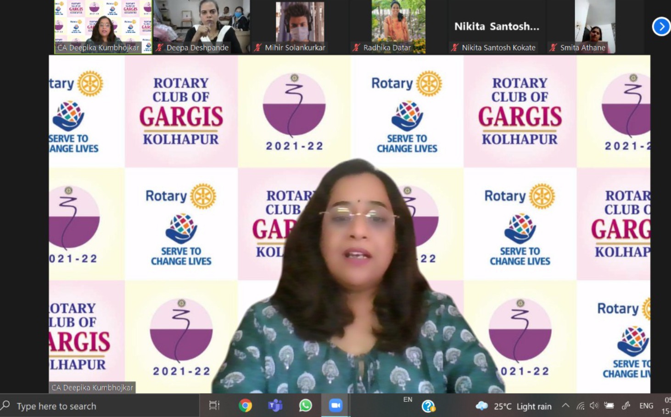Image resolution: width=671 pixels, height=417 pixels.
Task: Select Radhika Datar's video thumbnail
Action: pos(398,27)
